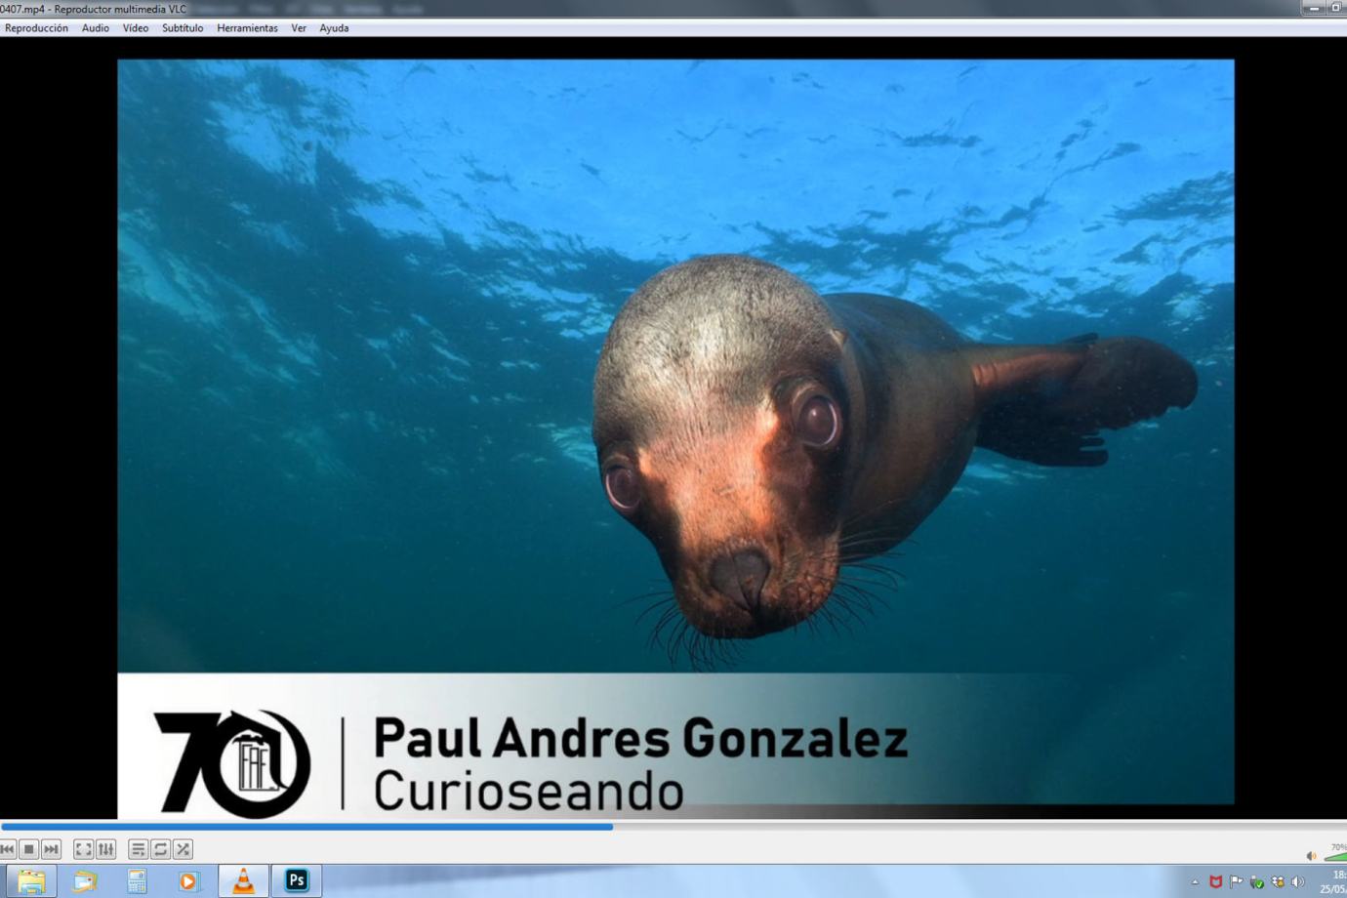Mute audio using VLC speaker icon

coord(1311,856)
